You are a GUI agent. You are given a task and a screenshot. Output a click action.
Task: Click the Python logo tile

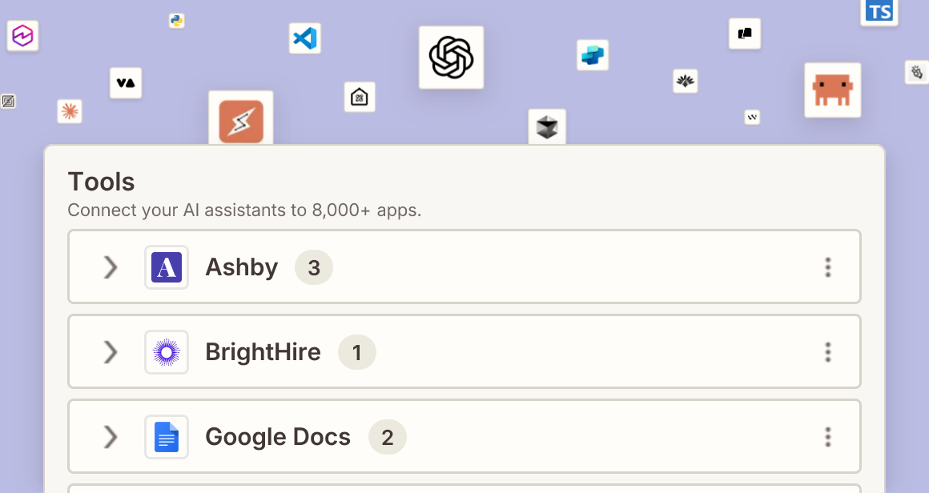(x=176, y=21)
